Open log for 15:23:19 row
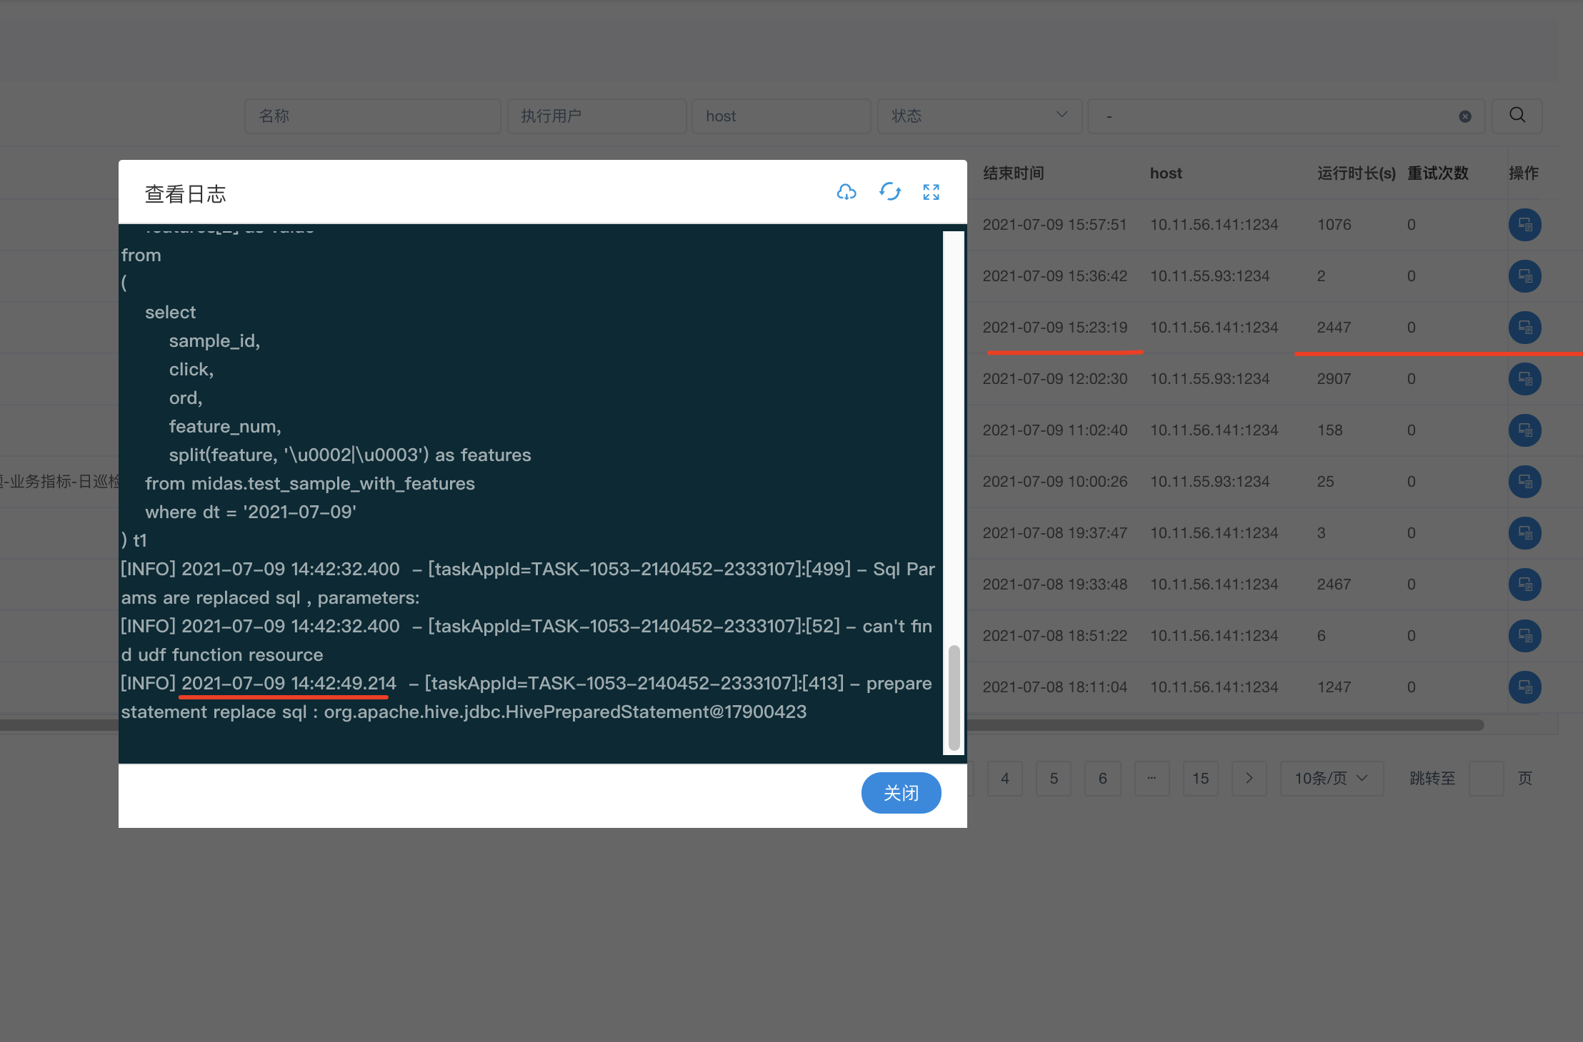This screenshot has width=1583, height=1042. click(1524, 328)
